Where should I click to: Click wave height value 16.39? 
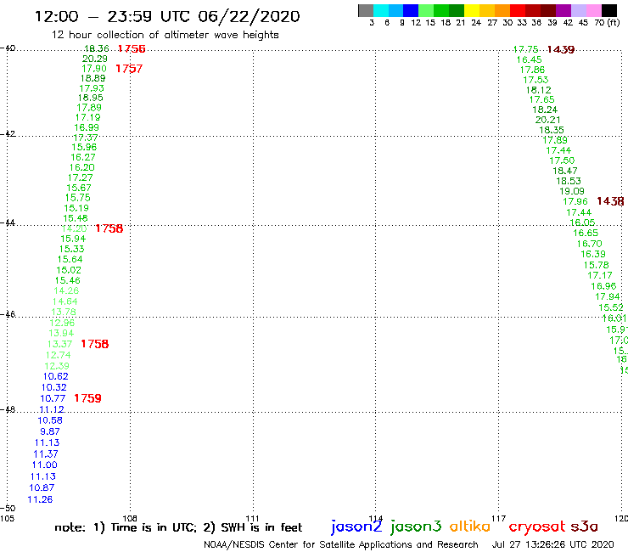593,254
